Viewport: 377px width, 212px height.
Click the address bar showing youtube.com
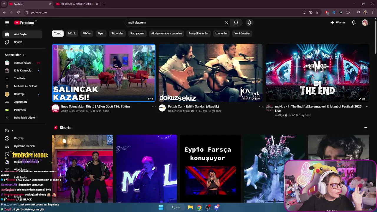point(162,12)
